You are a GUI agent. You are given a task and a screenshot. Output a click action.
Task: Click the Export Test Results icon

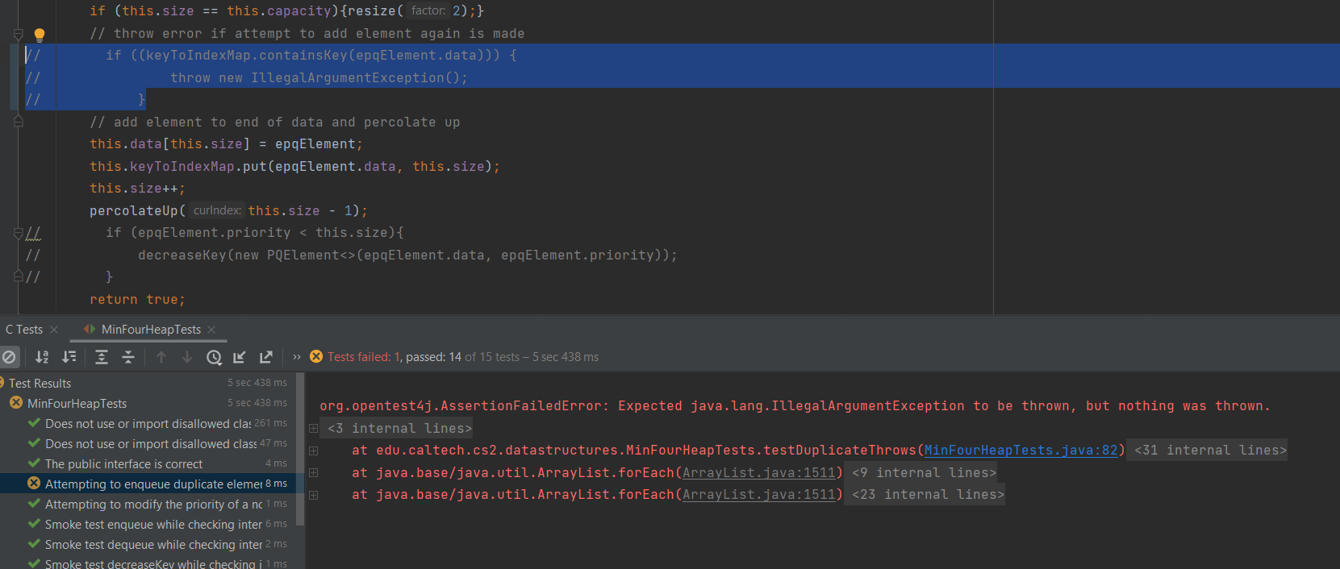click(x=266, y=357)
